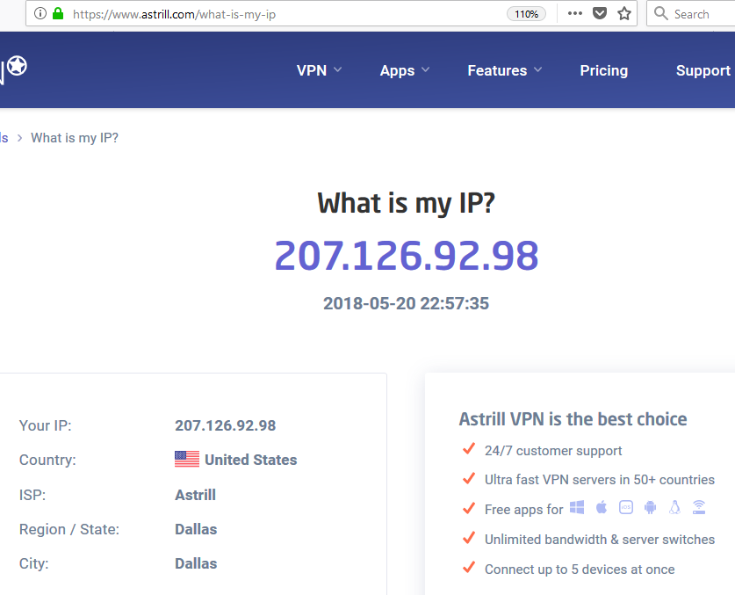Screen dimensions: 735x595
Task: Click the large 207.126.92.98 IP address
Action: (x=407, y=255)
